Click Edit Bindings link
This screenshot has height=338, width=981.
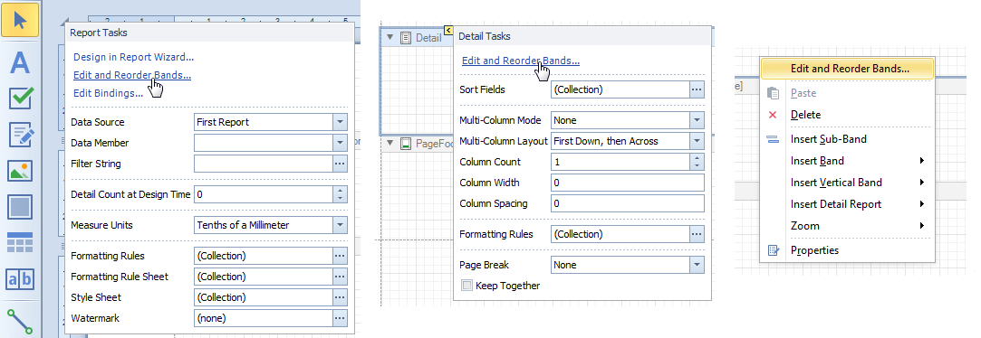click(108, 93)
